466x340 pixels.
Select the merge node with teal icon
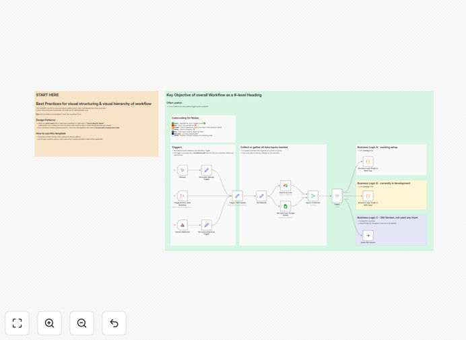point(313,196)
